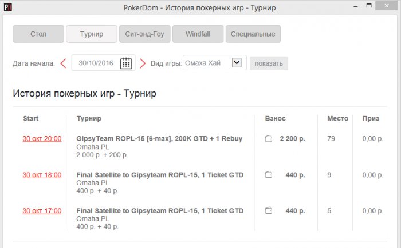The height and width of the screenshot is (248, 401).
Task: Switch to the Стол tab
Action: [38, 34]
